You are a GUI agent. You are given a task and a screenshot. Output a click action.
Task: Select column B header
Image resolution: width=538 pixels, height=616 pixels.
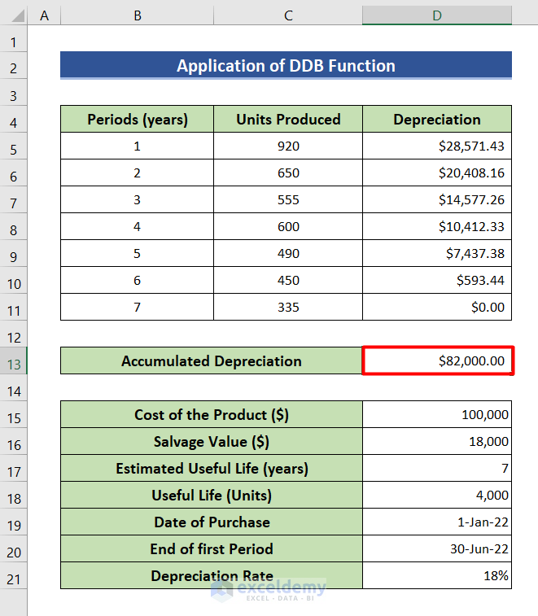pos(138,15)
